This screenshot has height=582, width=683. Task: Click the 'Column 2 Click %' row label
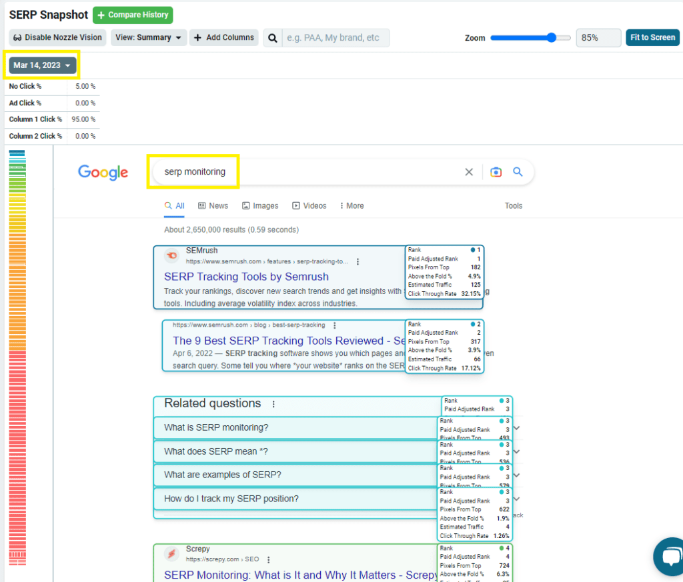(35, 136)
